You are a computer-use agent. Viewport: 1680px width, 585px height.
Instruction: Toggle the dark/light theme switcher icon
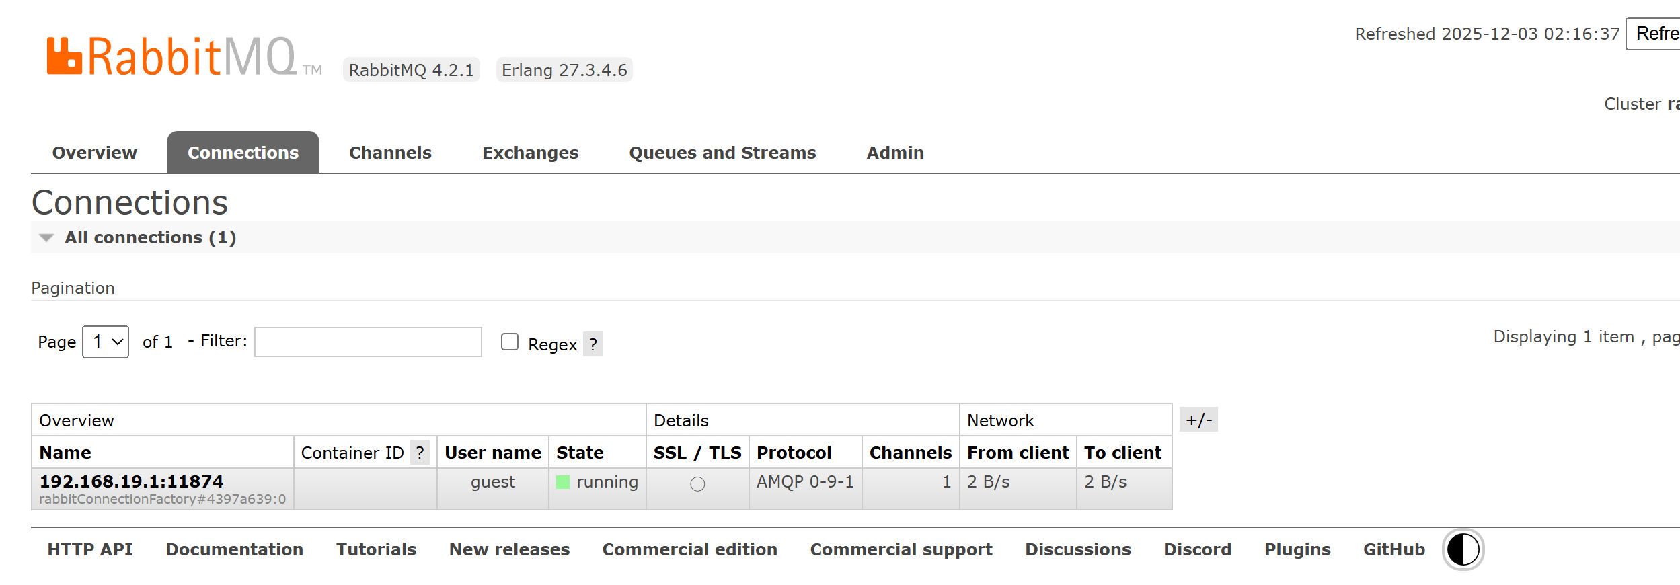click(1463, 549)
